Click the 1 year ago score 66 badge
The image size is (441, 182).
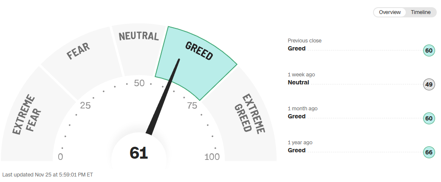[x=429, y=152]
